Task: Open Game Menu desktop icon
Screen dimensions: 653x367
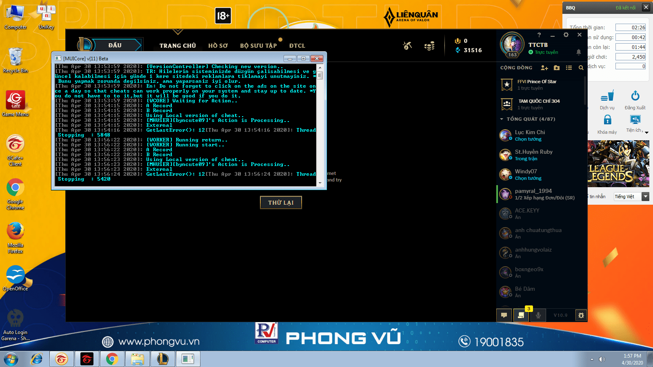Action: [x=16, y=104]
